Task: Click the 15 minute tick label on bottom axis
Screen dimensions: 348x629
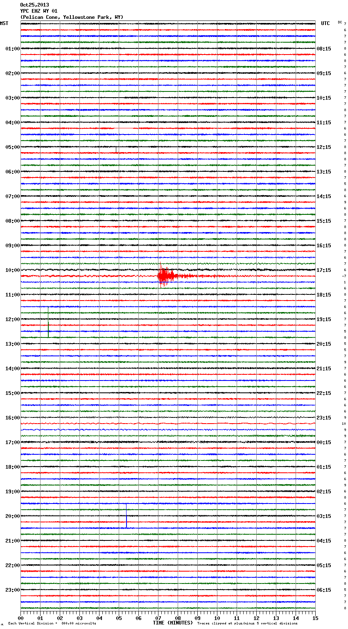Action: (315, 618)
